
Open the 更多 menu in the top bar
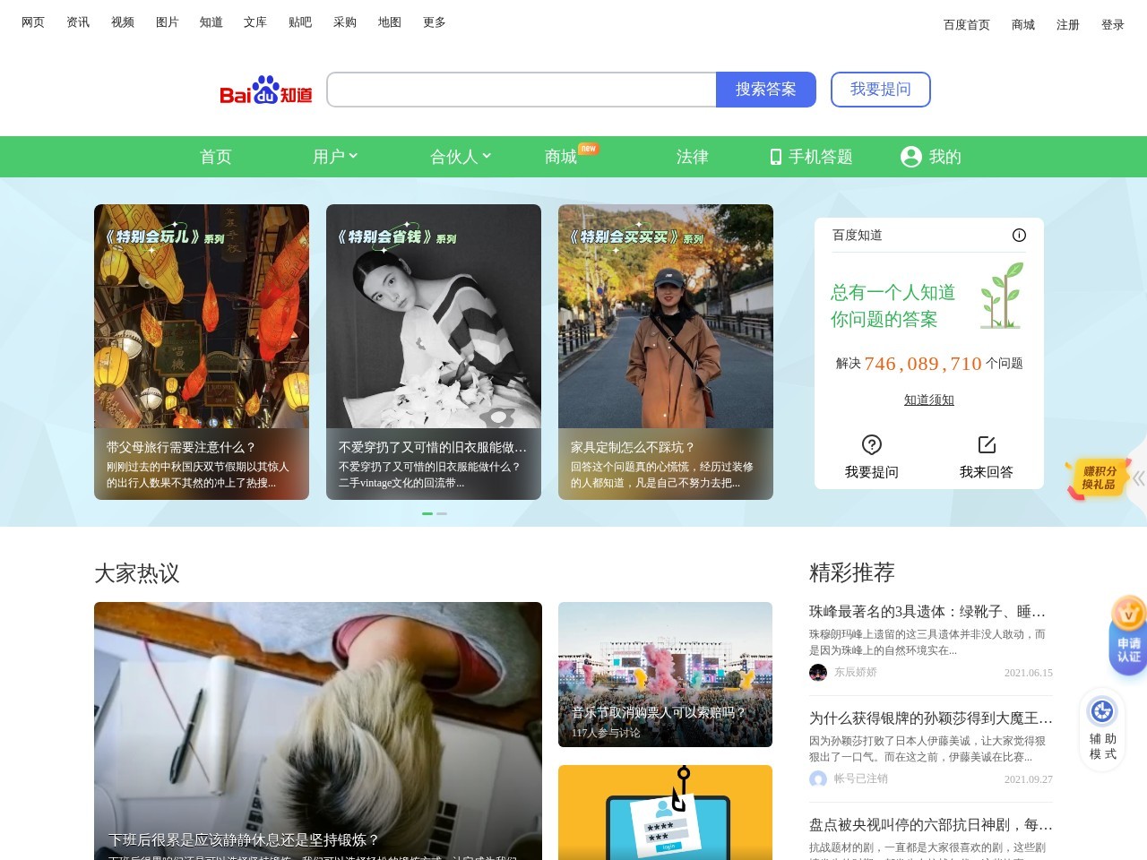pyautogui.click(x=434, y=21)
